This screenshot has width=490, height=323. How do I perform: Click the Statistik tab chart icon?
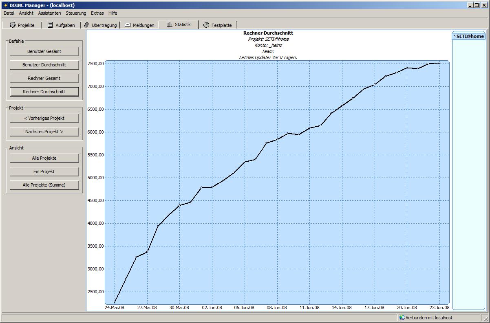point(170,24)
